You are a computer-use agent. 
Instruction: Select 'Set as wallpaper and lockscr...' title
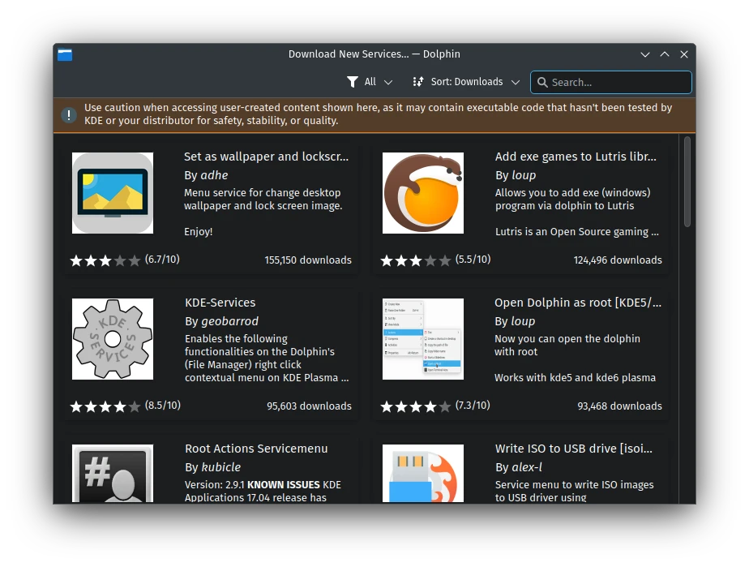(267, 157)
